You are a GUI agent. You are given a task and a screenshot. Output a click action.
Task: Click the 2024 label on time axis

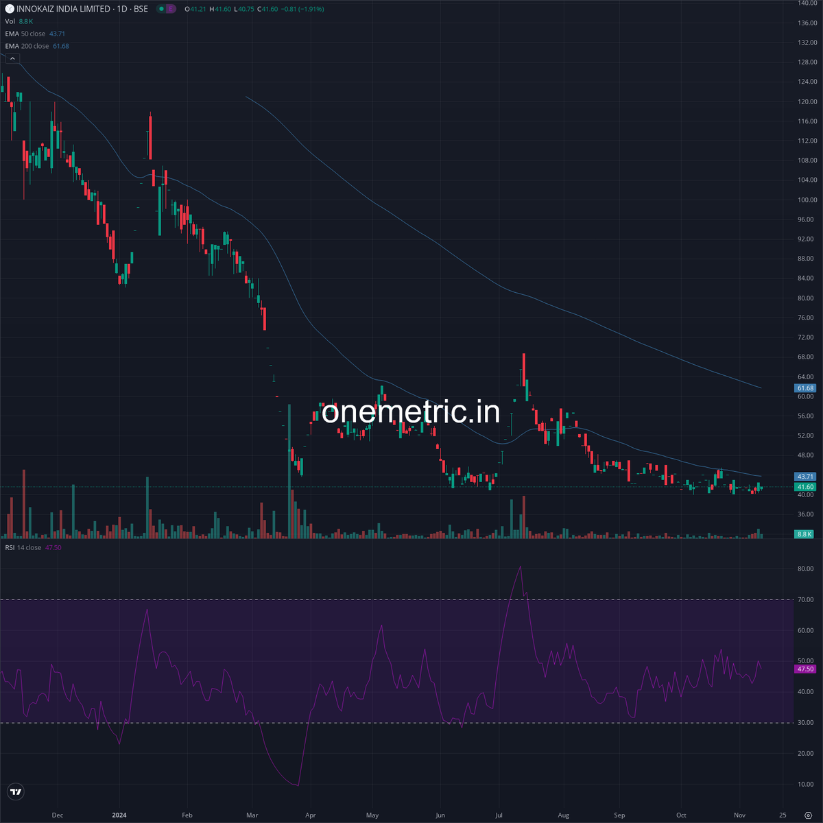119,815
